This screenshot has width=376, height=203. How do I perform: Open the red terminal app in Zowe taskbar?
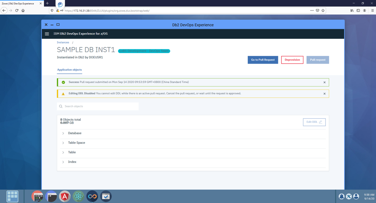pyautogui.click(x=37, y=196)
